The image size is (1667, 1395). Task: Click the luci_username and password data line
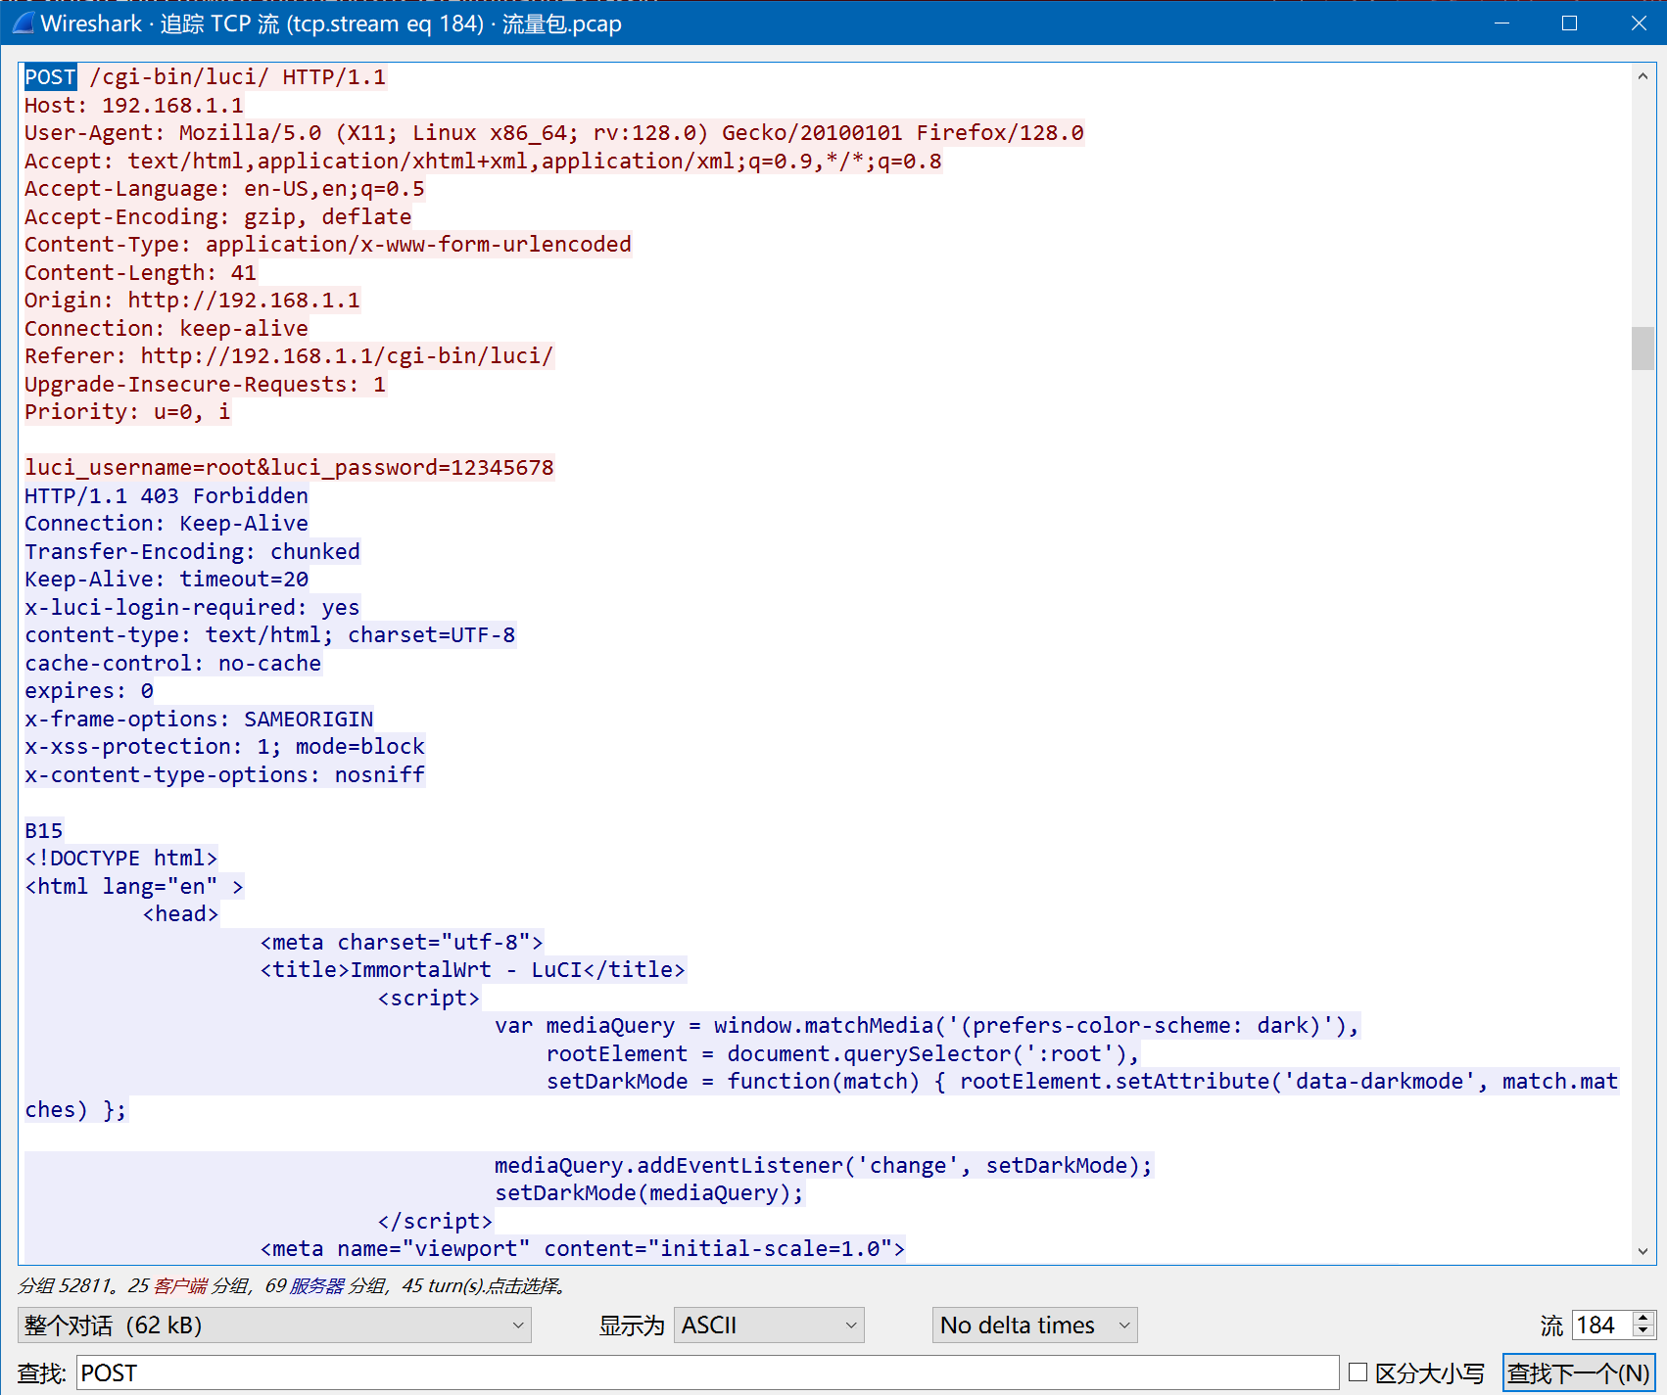pyautogui.click(x=289, y=468)
